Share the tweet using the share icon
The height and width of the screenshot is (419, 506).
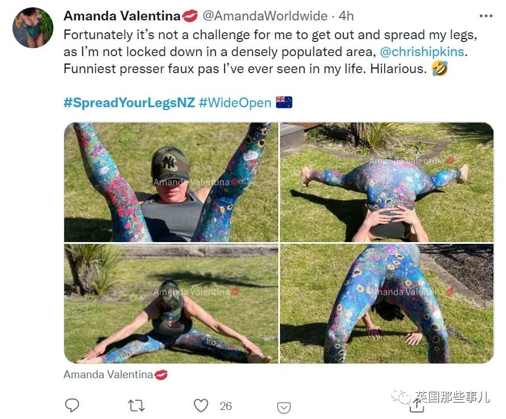(416, 404)
